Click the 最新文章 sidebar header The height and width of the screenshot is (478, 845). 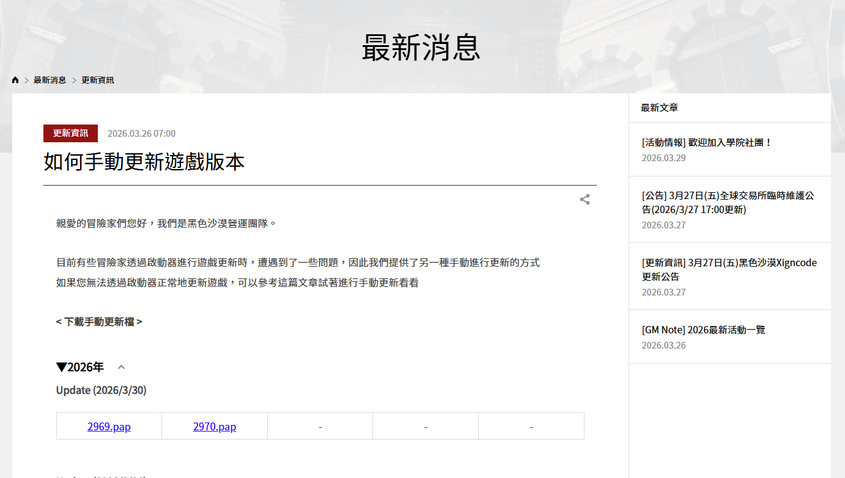tap(659, 108)
